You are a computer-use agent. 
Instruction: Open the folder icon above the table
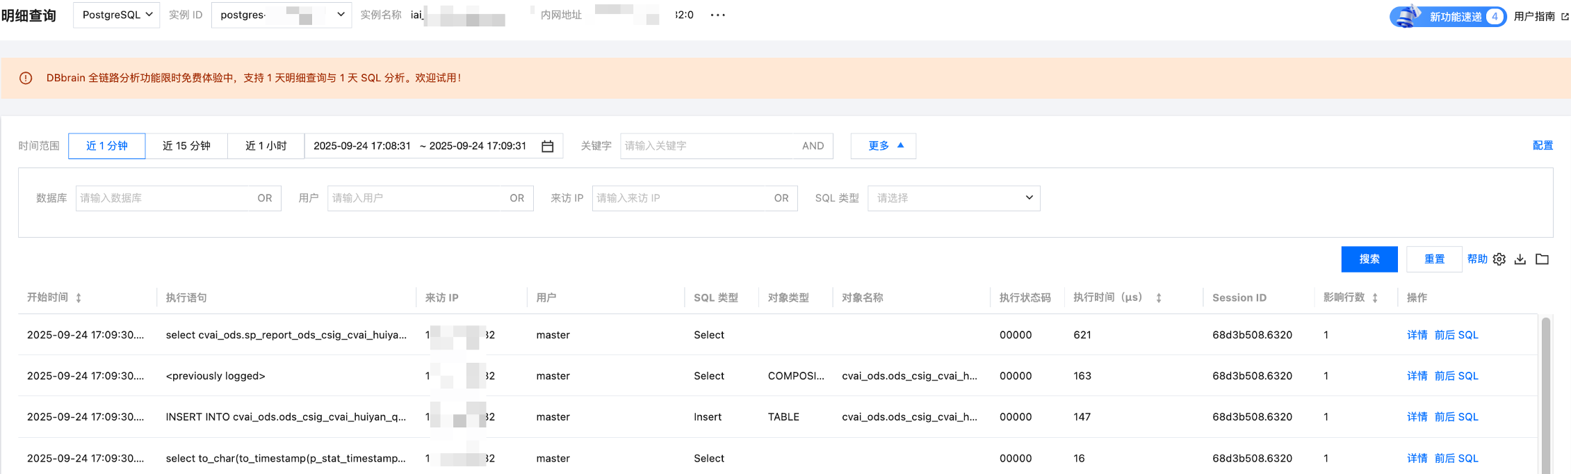click(x=1542, y=259)
